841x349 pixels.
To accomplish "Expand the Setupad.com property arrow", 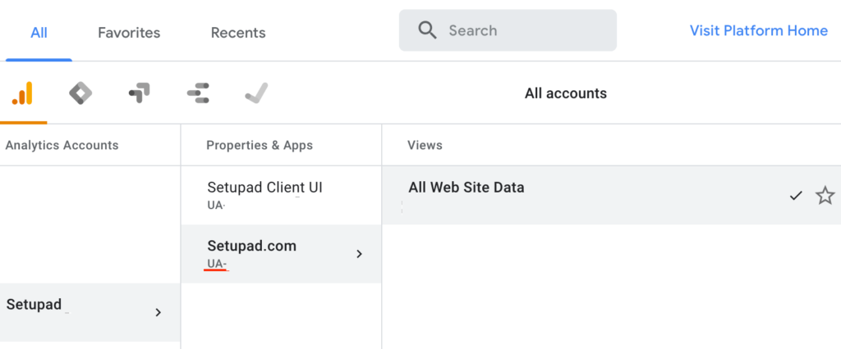I will coord(358,254).
